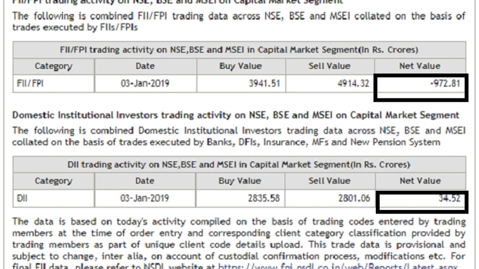Screen dimensions: 479x269
Task: Click Buy Value header in FII/FPI table
Action: [240, 66]
